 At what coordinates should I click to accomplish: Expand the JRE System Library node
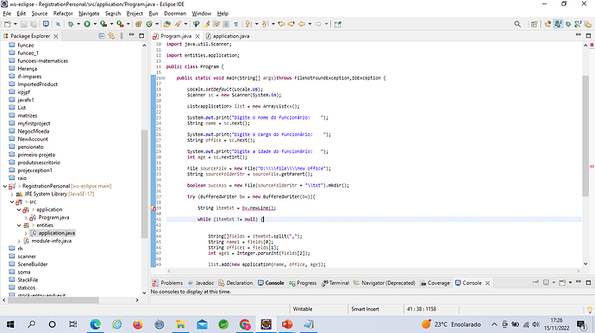[12, 194]
